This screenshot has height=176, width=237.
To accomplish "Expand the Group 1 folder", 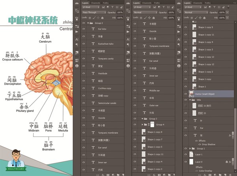I will click(x=190, y=149).
